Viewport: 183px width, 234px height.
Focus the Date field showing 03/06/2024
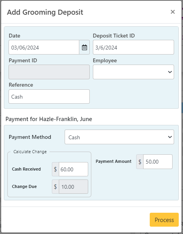click(44, 47)
